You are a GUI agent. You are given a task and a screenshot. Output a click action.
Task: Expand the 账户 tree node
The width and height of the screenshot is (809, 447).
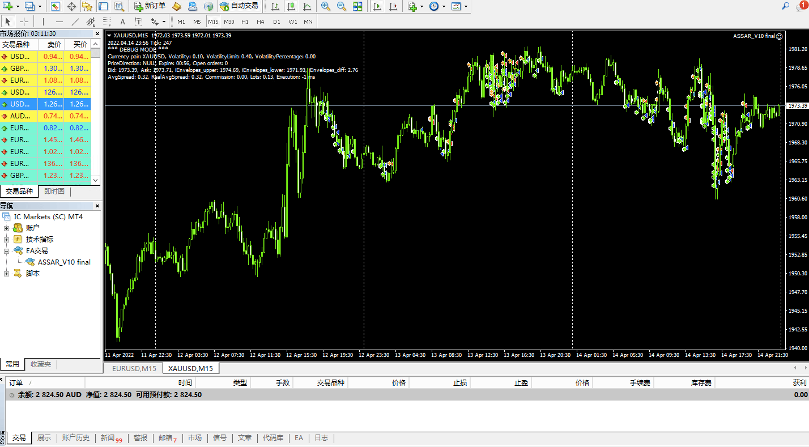click(x=7, y=228)
